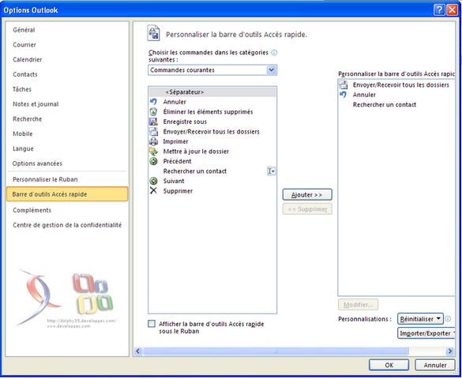Click the Annuler undo icon in commands list
Screen dimensions: 462x379
click(153, 102)
